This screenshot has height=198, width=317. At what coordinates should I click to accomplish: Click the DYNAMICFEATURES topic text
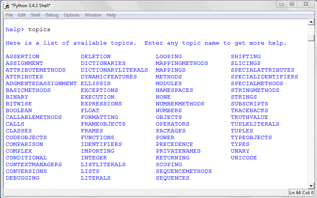[x=109, y=77]
